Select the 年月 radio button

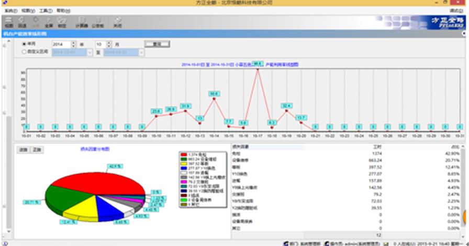tap(24, 44)
